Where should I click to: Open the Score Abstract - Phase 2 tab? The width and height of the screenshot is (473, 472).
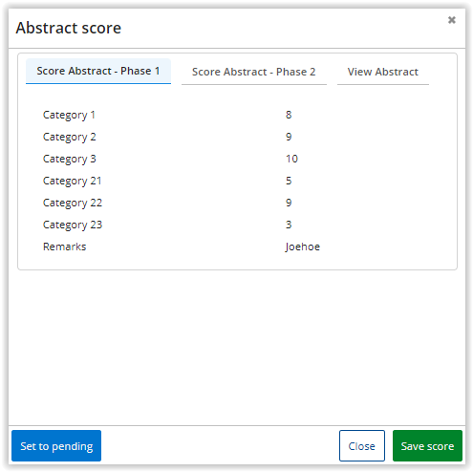tap(254, 72)
